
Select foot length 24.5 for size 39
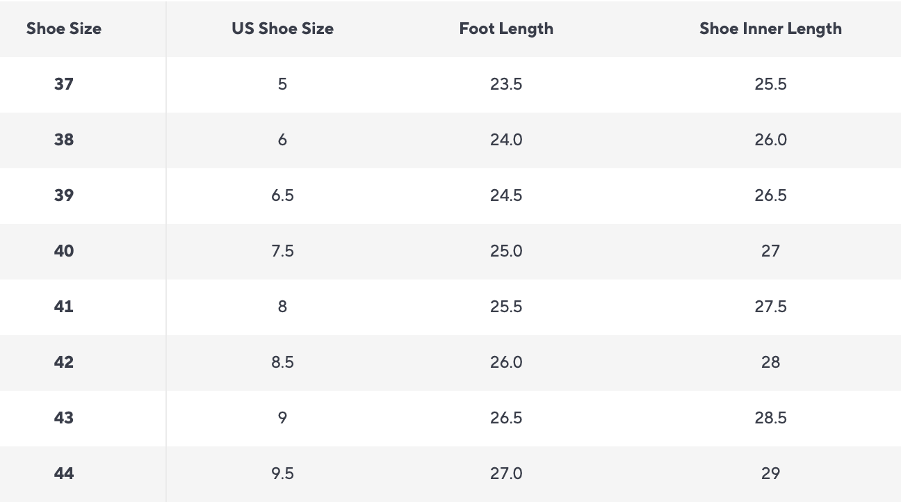(x=506, y=195)
